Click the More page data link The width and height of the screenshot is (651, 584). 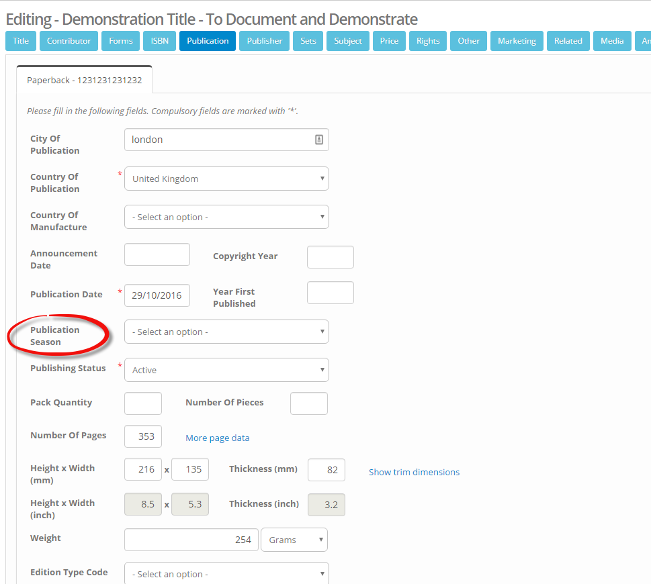click(x=217, y=438)
